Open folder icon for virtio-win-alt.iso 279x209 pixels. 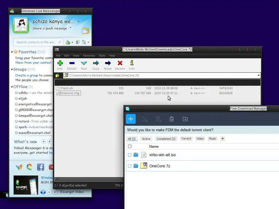coord(136,155)
